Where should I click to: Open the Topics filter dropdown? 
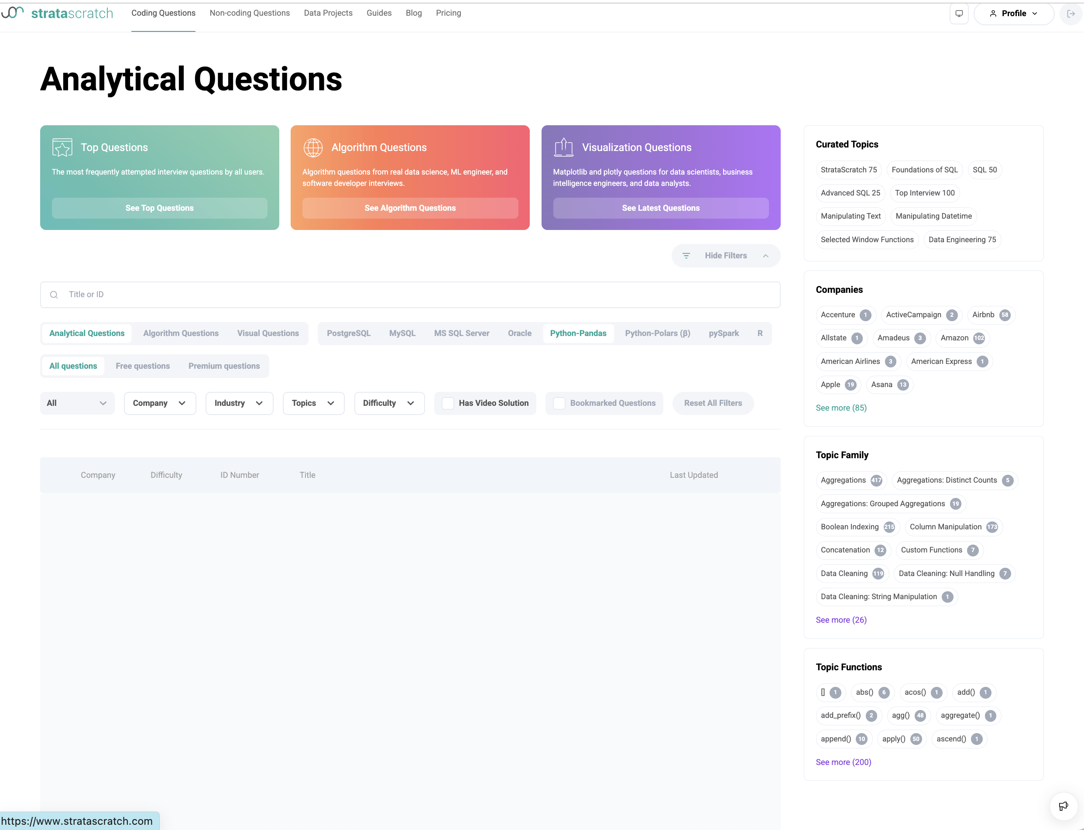(x=313, y=403)
